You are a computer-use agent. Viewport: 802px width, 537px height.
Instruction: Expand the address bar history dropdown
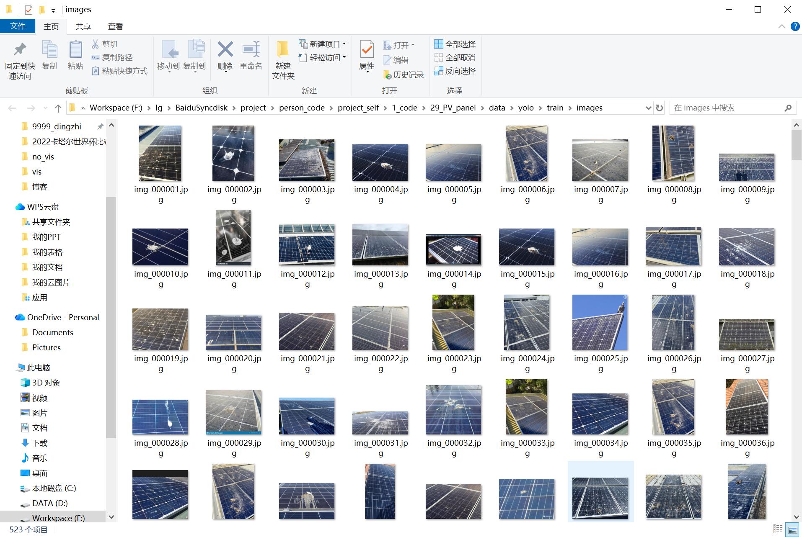coord(648,108)
